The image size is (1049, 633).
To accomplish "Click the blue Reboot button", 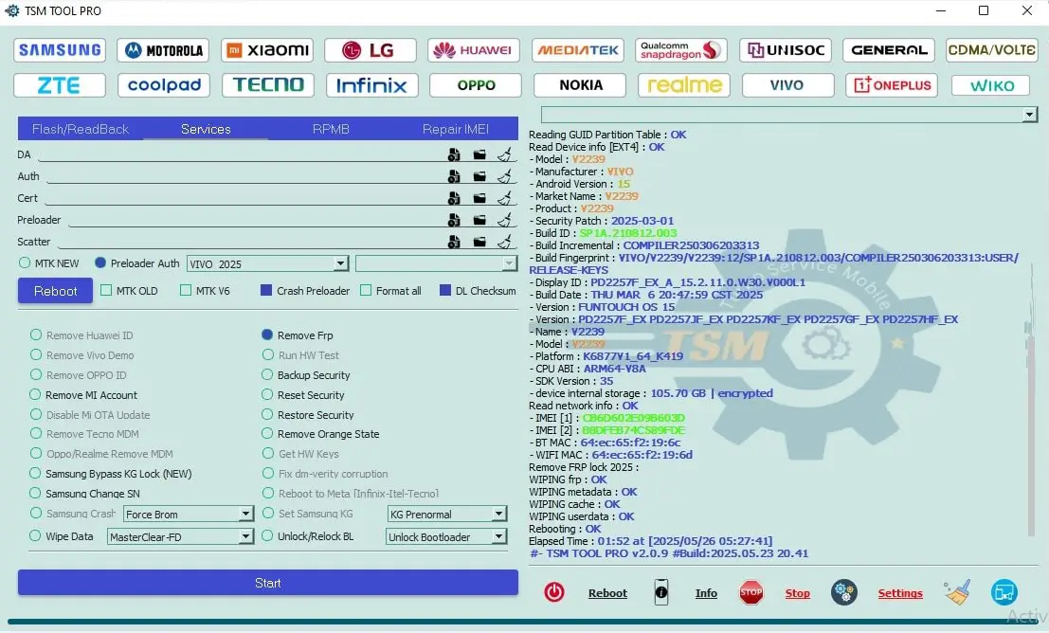I will 56,291.
